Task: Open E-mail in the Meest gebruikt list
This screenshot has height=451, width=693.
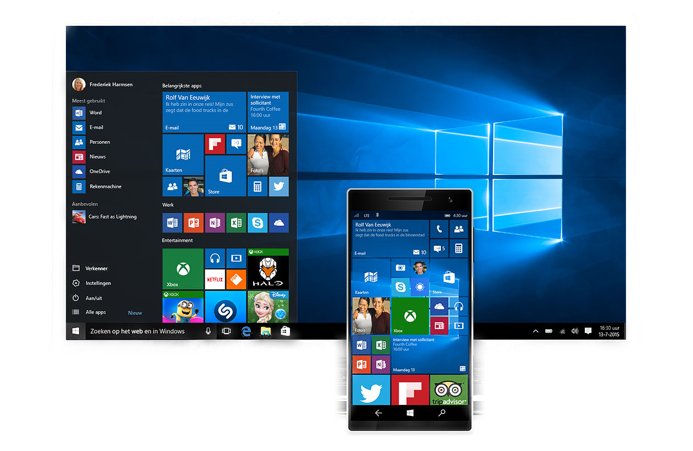Action: click(88, 127)
